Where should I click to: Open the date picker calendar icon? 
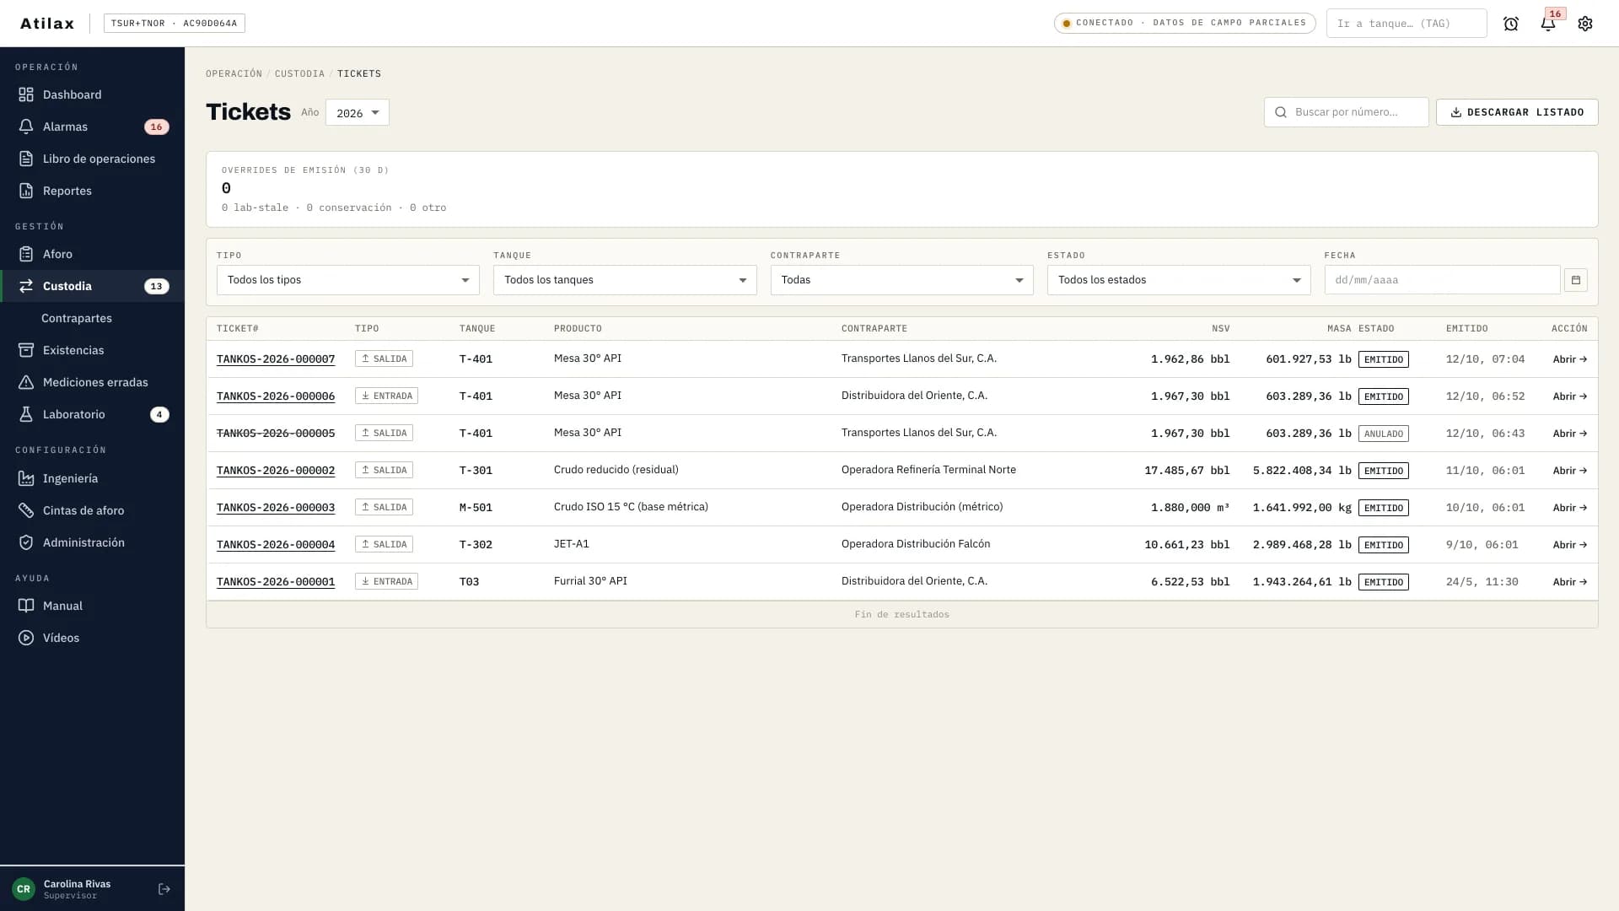(x=1576, y=280)
